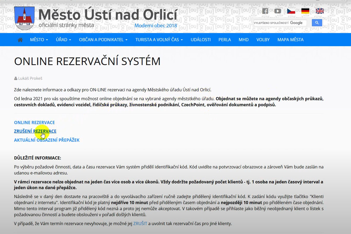Switch to English language flag
The width and height of the screenshot is (351, 234).
pyautogui.click(x=320, y=11)
